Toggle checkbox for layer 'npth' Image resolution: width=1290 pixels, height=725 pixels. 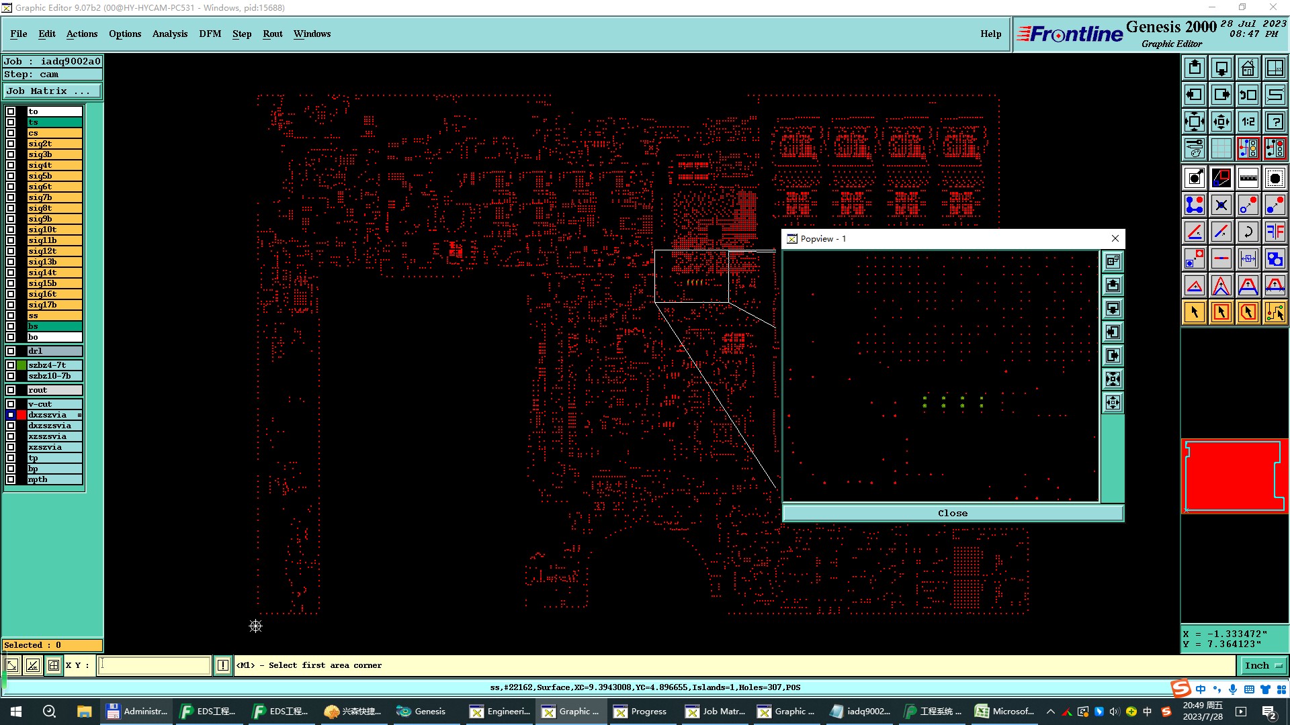[x=11, y=479]
